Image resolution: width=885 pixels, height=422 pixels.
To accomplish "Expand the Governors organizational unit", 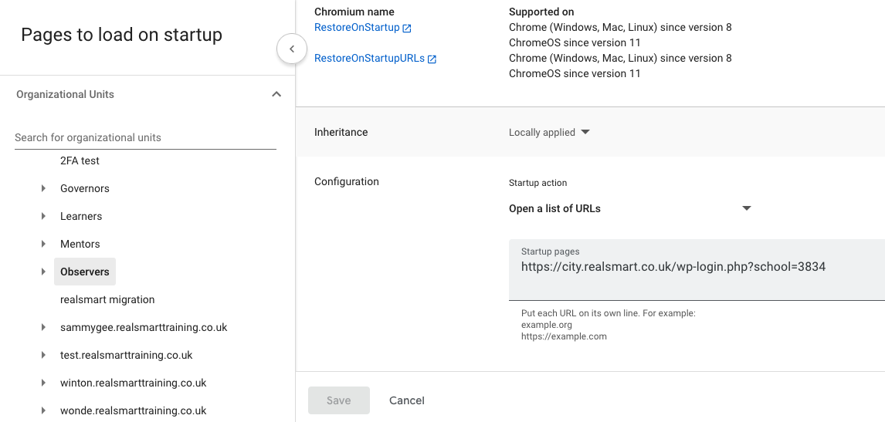I will coord(44,188).
